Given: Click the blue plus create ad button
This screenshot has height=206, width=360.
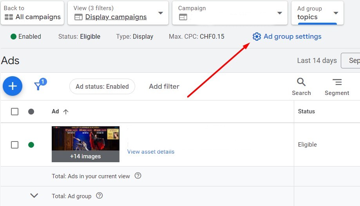Looking at the screenshot, I should 13,86.
